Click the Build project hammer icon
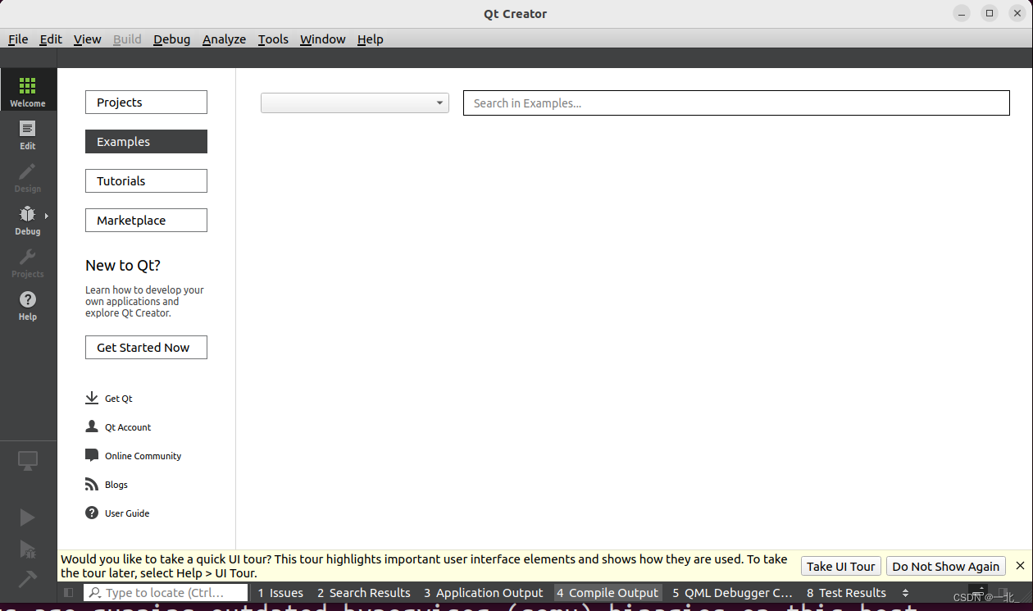The height and width of the screenshot is (611, 1033). tap(27, 579)
